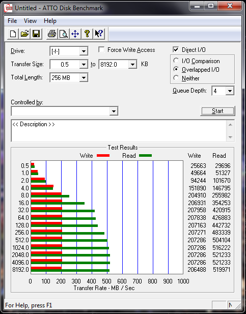Choose the Neither radio option
The width and height of the screenshot is (246, 314).
pos(176,78)
